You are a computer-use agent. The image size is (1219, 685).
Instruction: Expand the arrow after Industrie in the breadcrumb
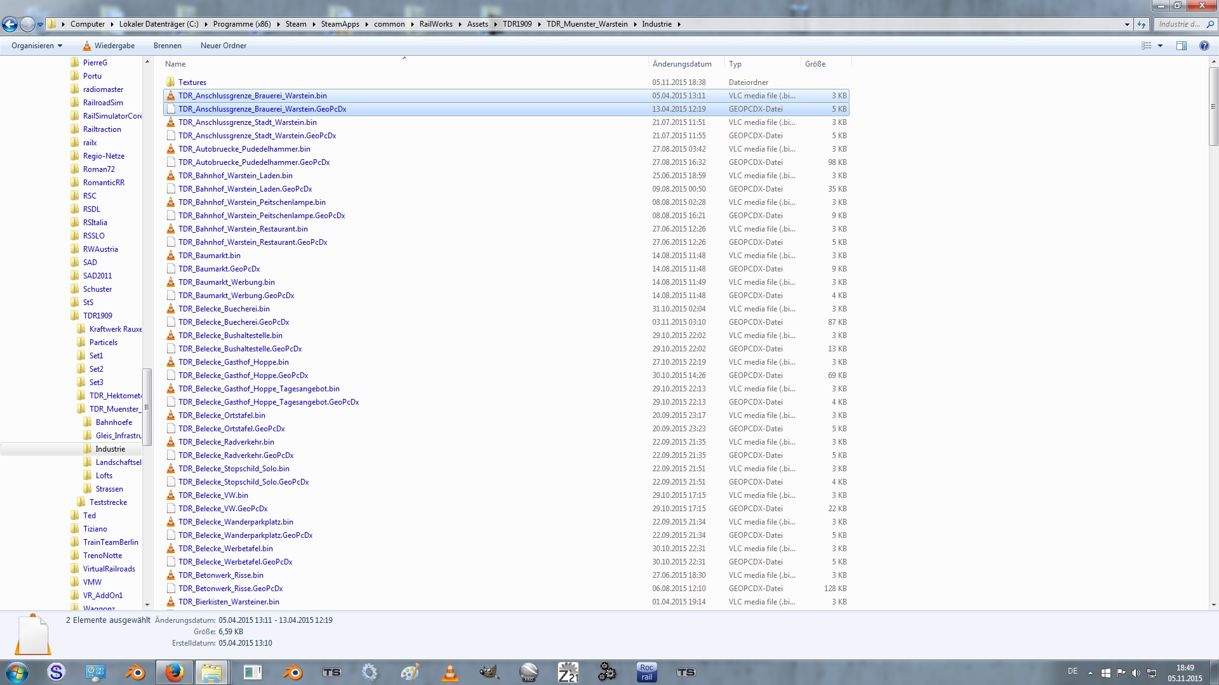click(679, 25)
